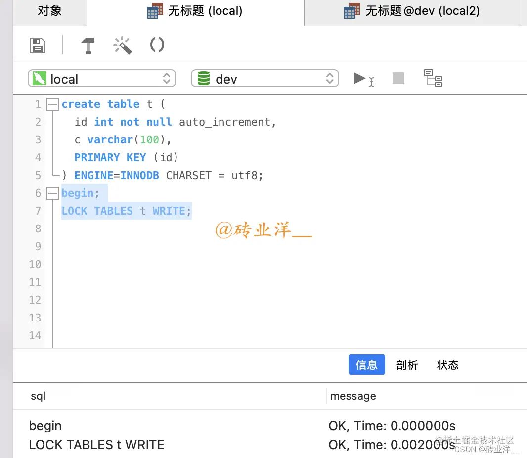Open the Query Builder hammer tool
The image size is (527, 458).
[88, 46]
